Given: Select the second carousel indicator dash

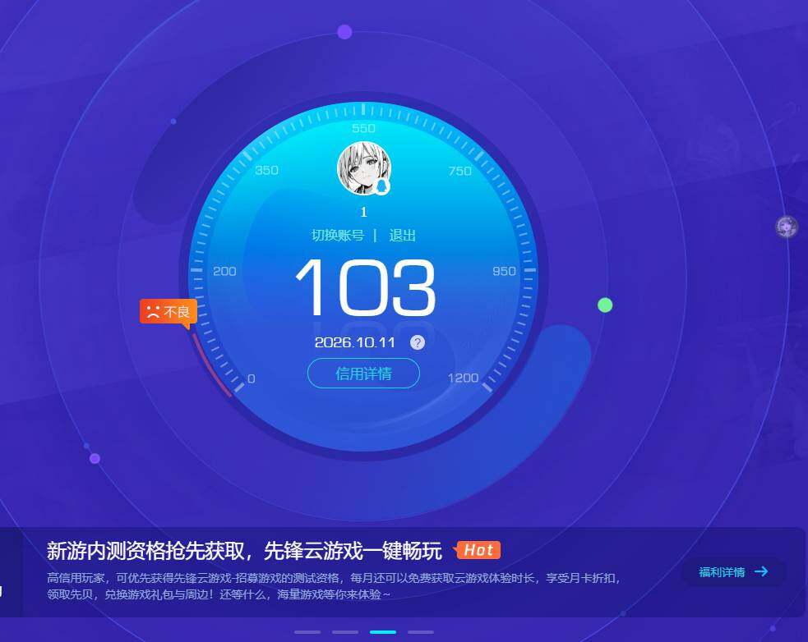Looking at the screenshot, I should click(345, 631).
